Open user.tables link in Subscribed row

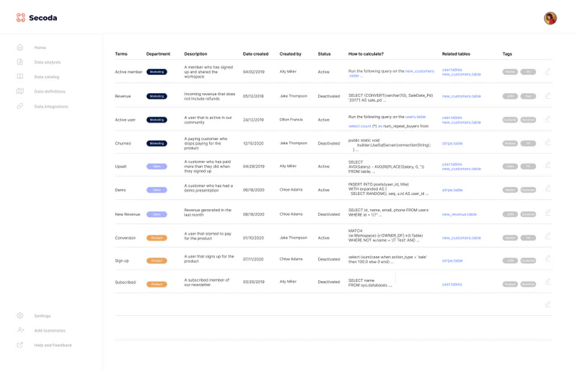click(452, 284)
